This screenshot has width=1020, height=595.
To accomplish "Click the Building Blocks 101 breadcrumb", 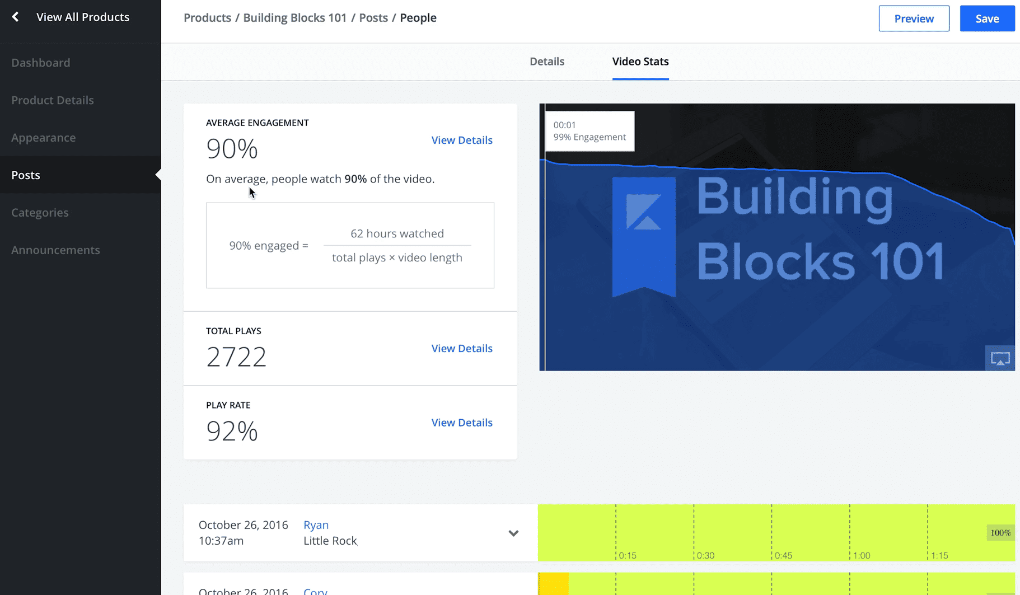I will (294, 18).
